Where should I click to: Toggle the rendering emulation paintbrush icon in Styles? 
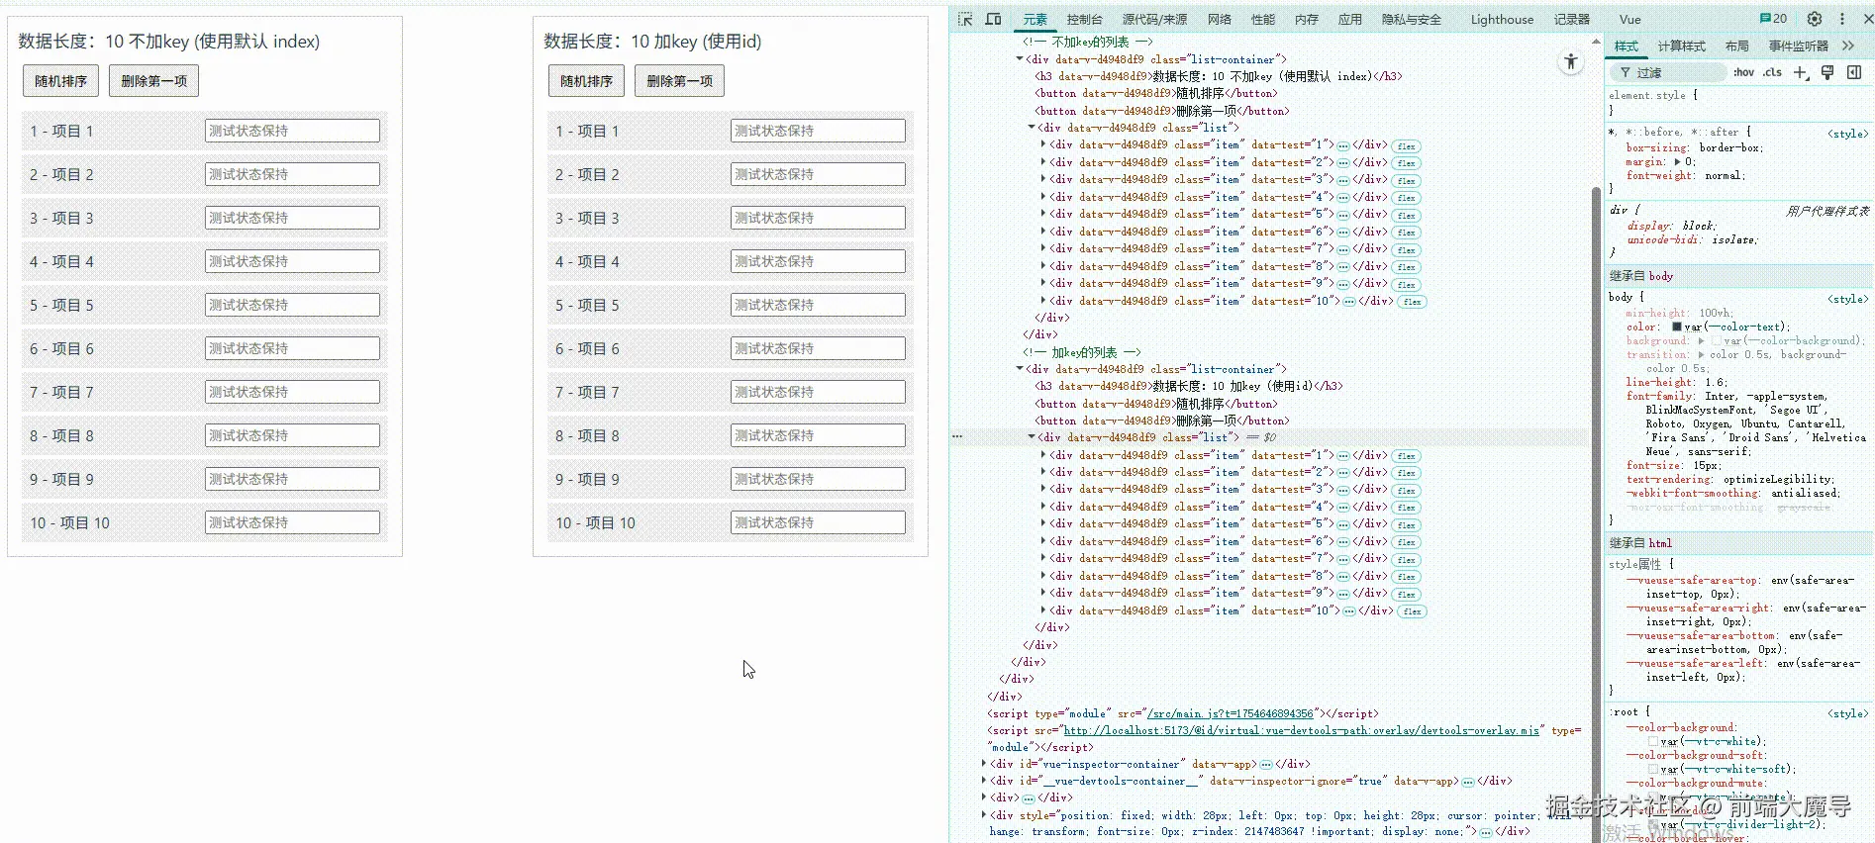(x=1827, y=72)
